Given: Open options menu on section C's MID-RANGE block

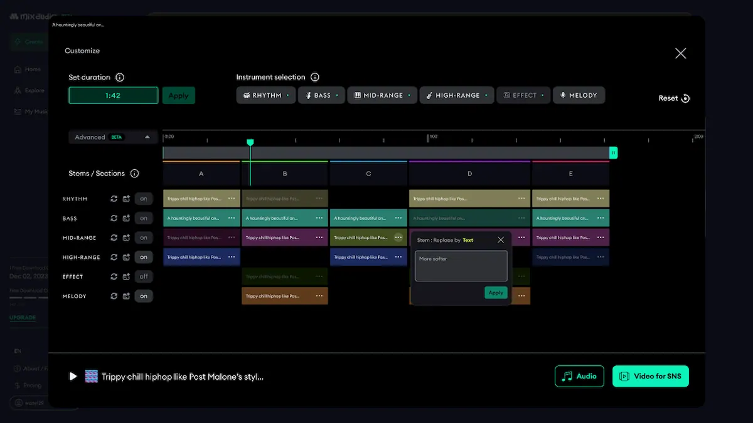Looking at the screenshot, I should coord(398,238).
